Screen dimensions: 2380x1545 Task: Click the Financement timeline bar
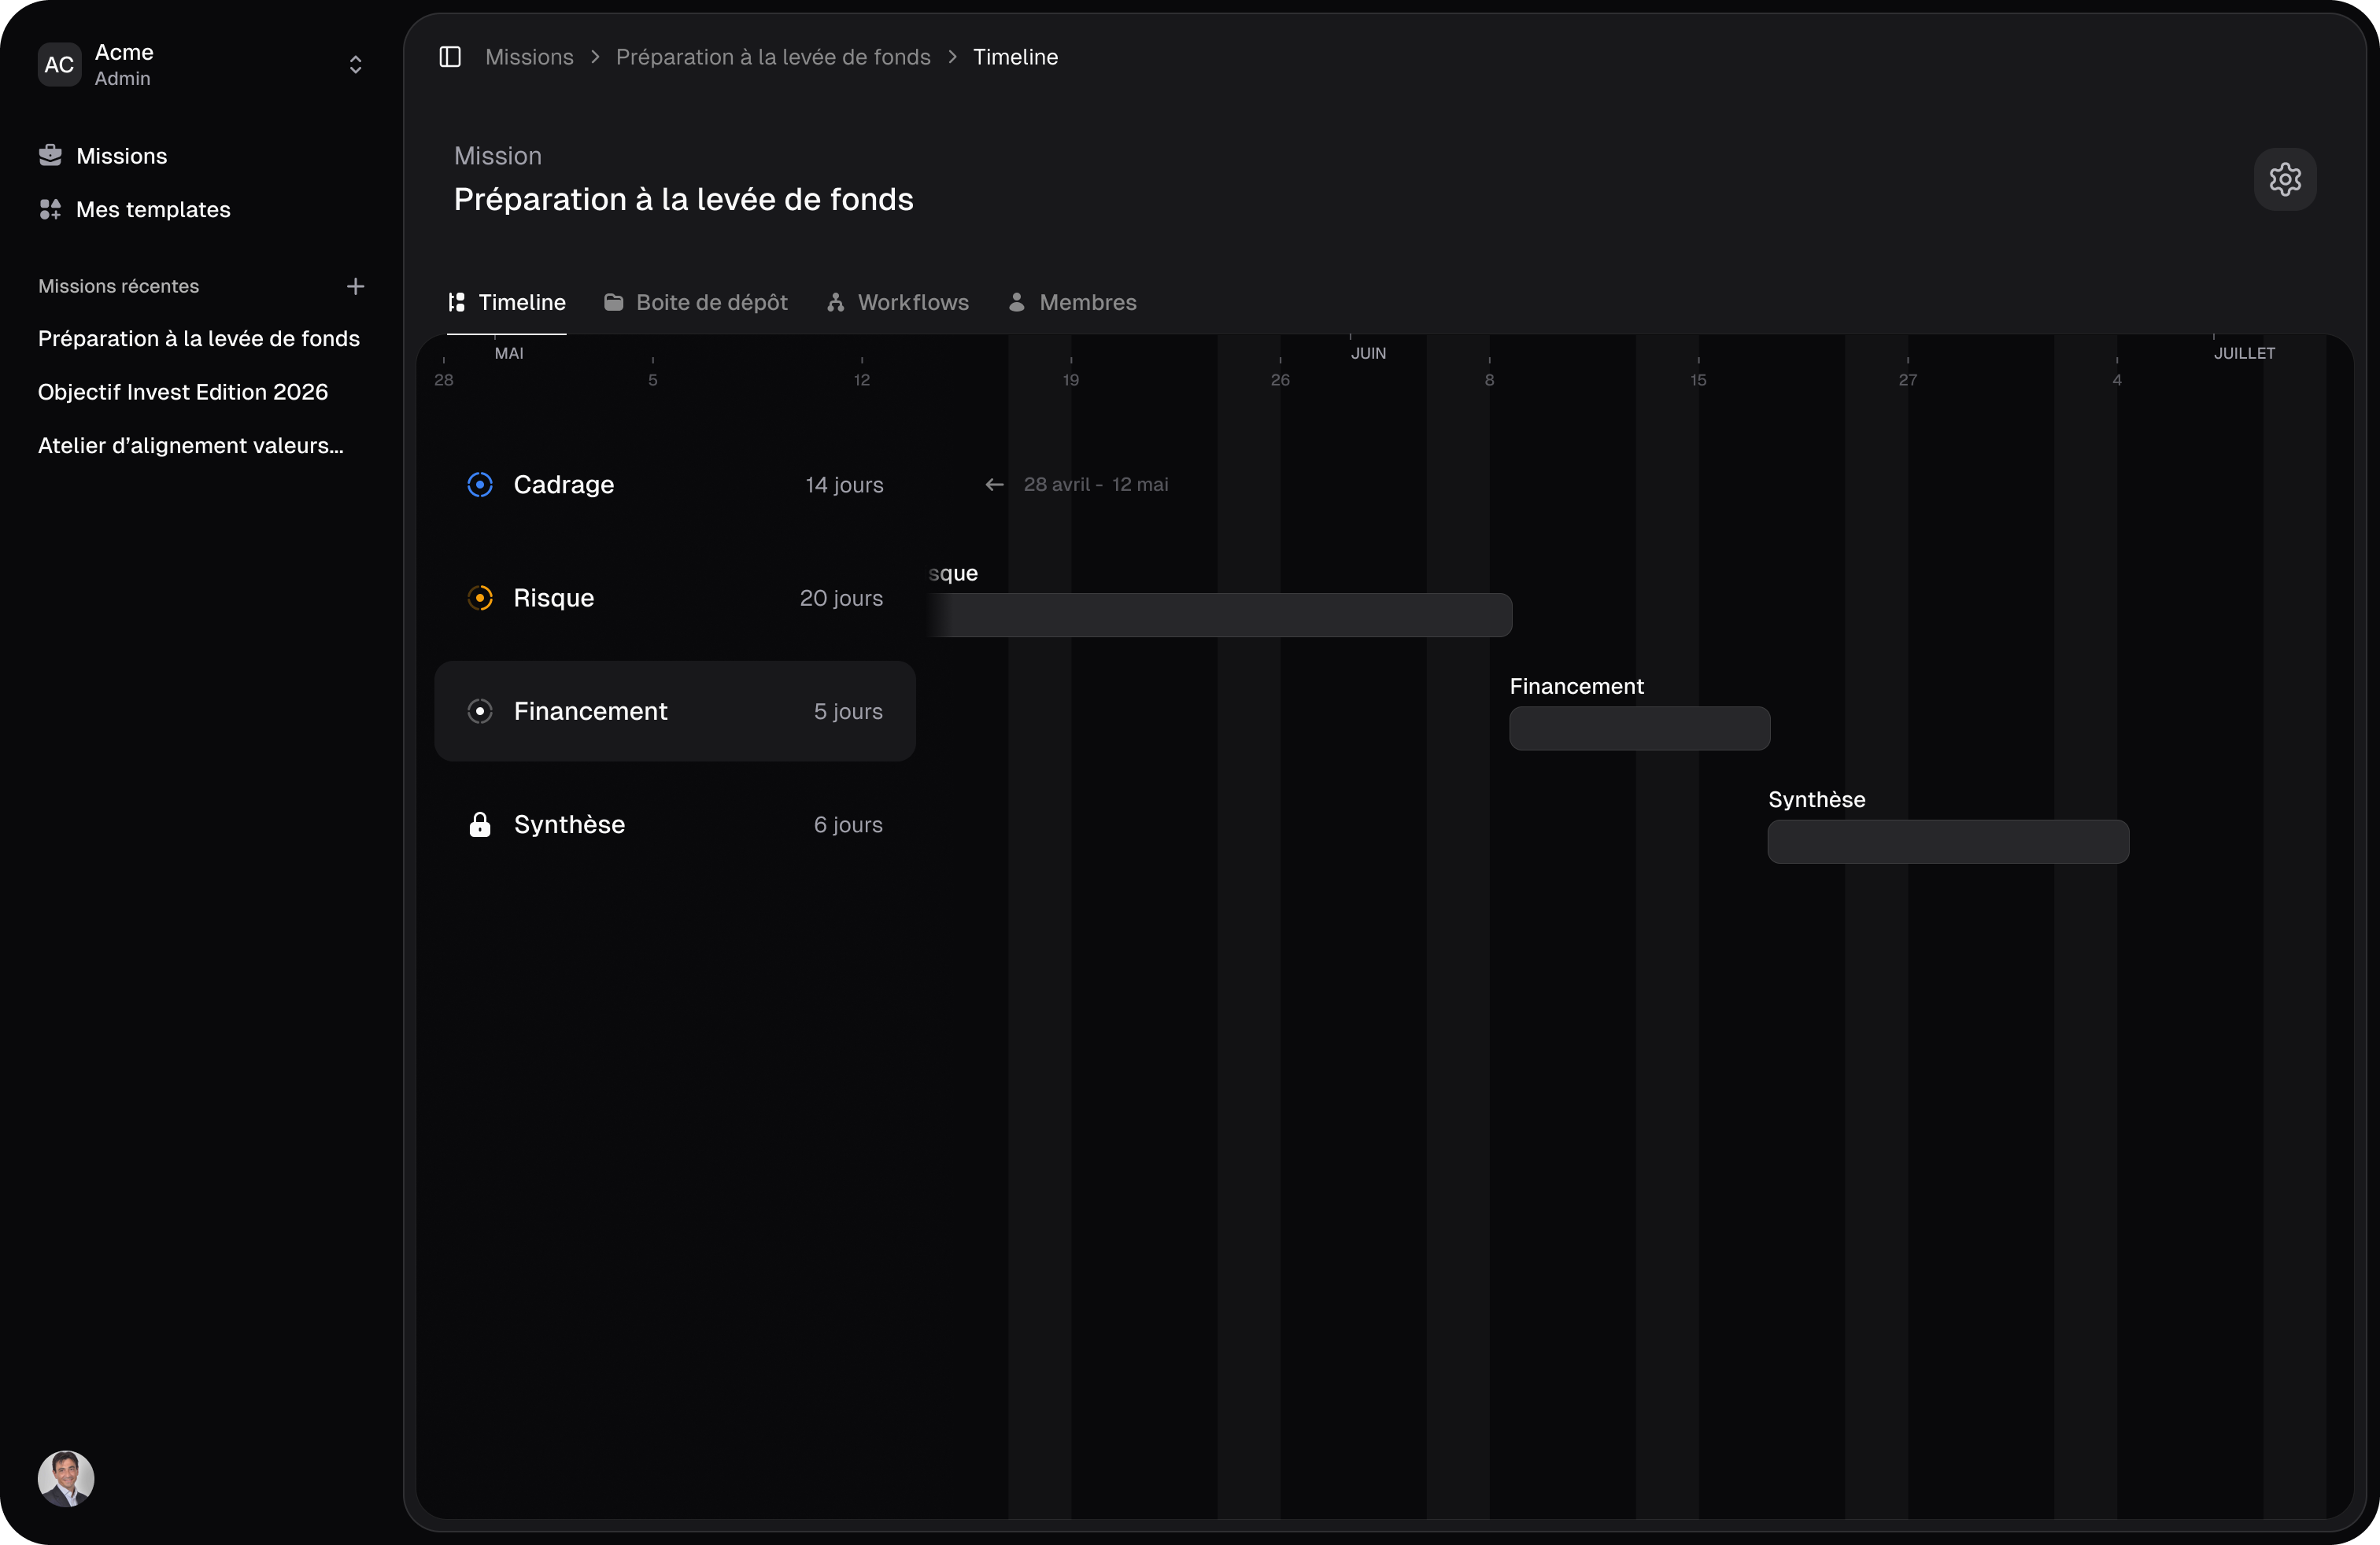tap(1639, 728)
